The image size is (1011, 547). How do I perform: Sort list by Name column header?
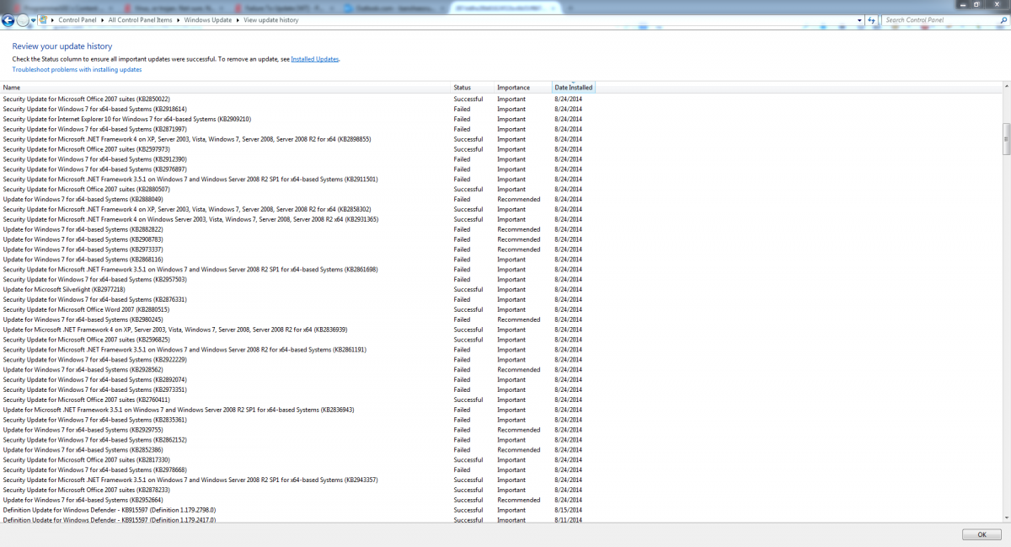(226, 88)
